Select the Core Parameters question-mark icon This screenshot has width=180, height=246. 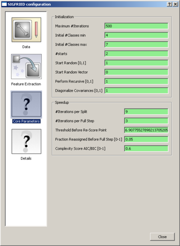(x=26, y=104)
